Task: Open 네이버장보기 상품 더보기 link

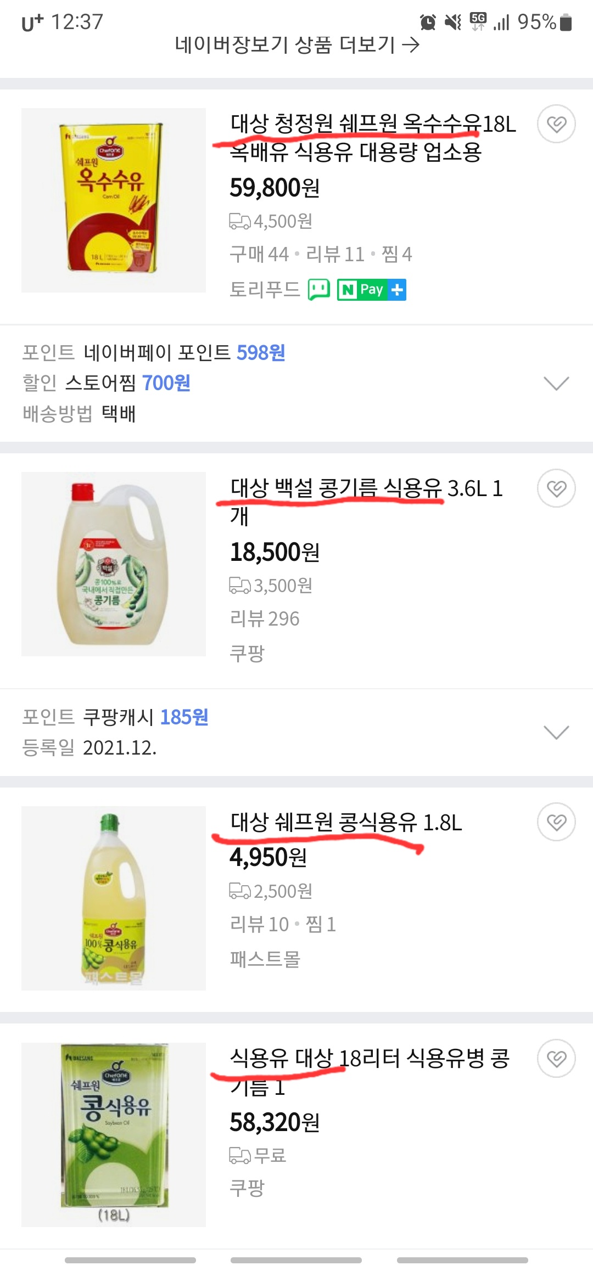Action: (296, 45)
